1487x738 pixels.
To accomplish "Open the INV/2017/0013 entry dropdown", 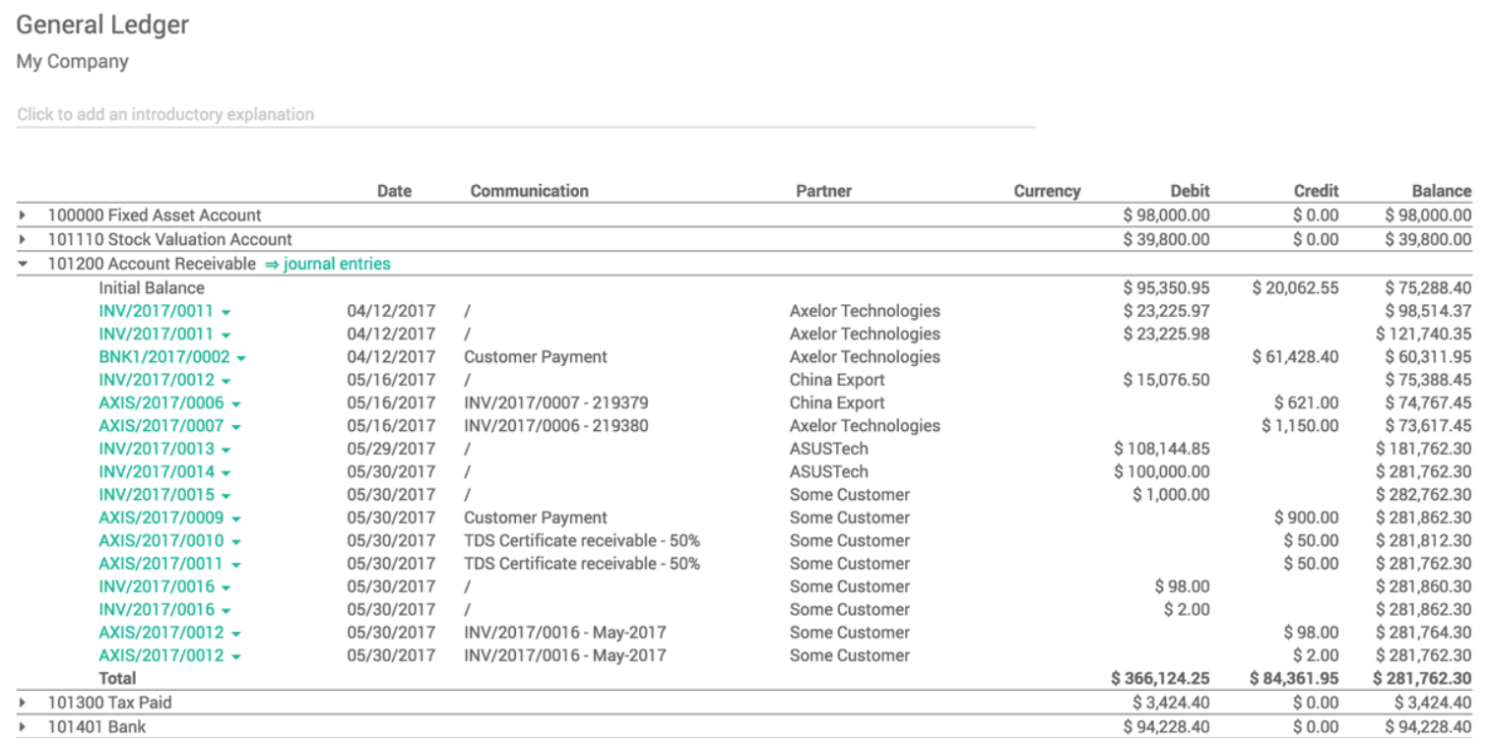I will (x=226, y=450).
